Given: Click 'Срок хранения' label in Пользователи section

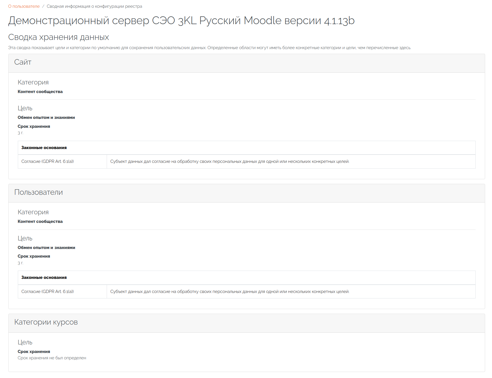Looking at the screenshot, I should click(34, 256).
